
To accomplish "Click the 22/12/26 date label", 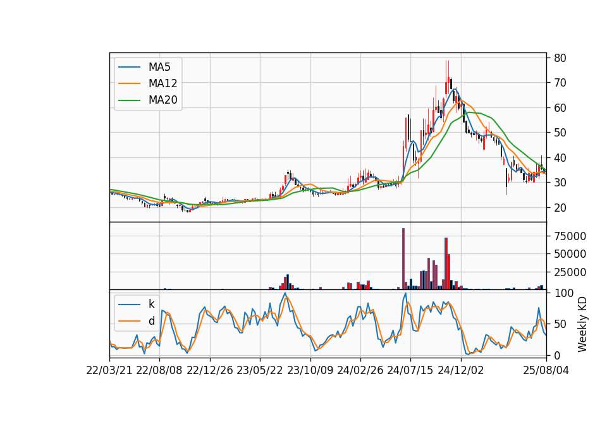I will click(210, 370).
